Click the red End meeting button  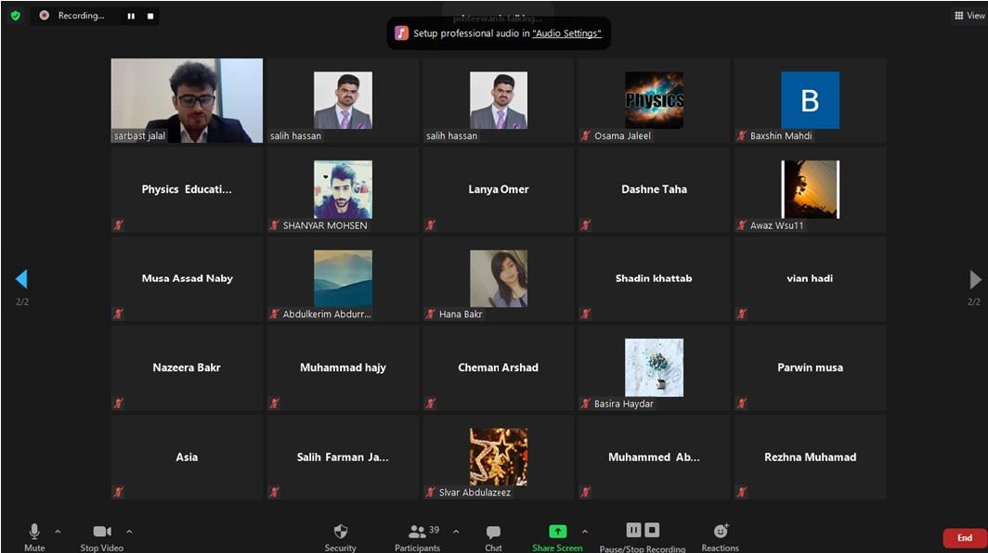pos(964,538)
